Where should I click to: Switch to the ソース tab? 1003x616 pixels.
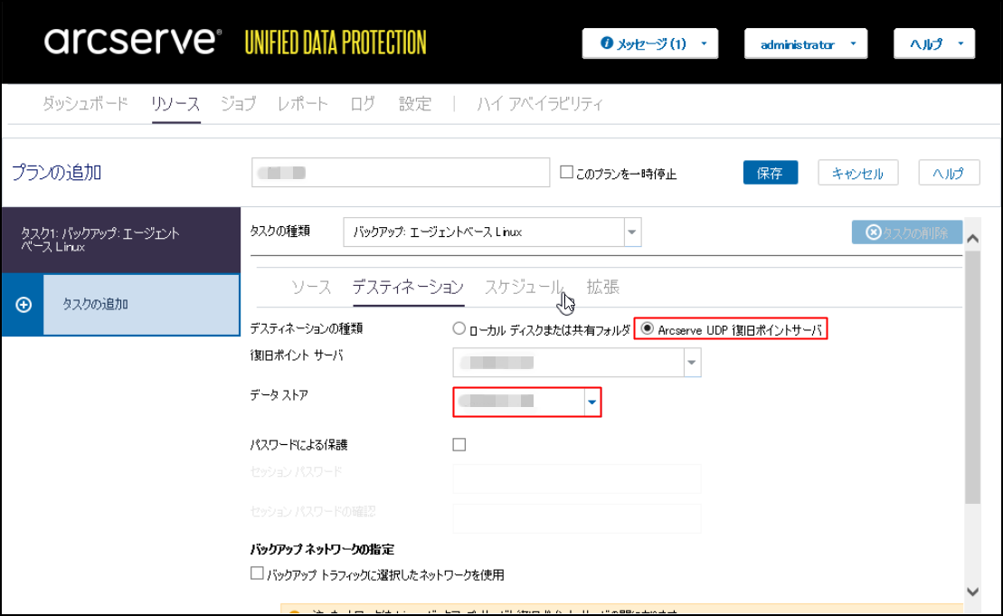(x=310, y=287)
